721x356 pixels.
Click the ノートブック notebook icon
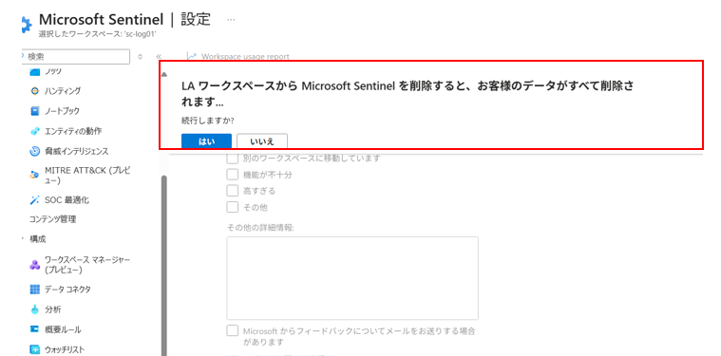(35, 111)
